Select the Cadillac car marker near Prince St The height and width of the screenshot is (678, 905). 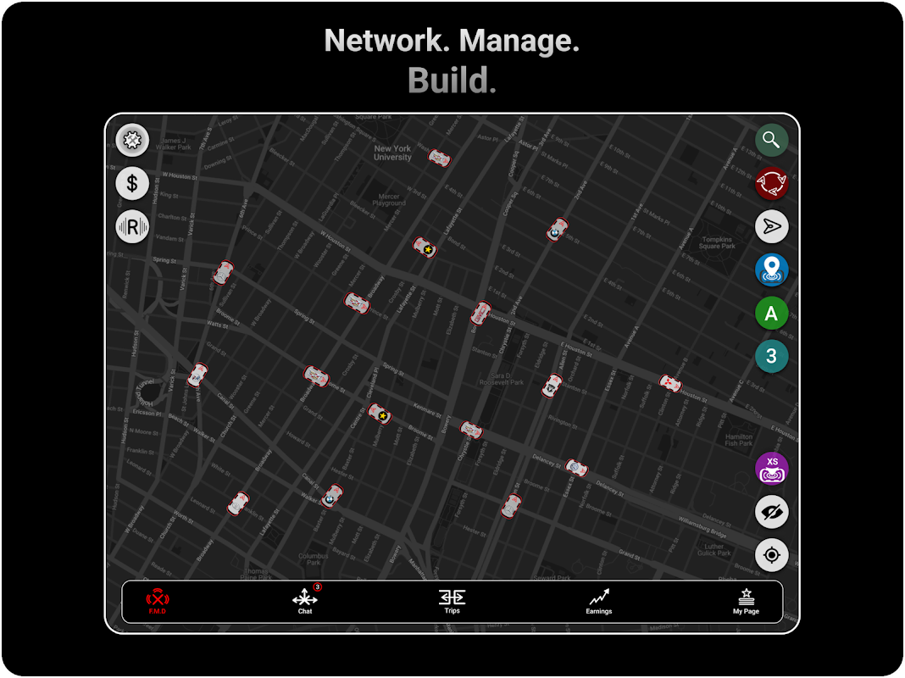358,303
